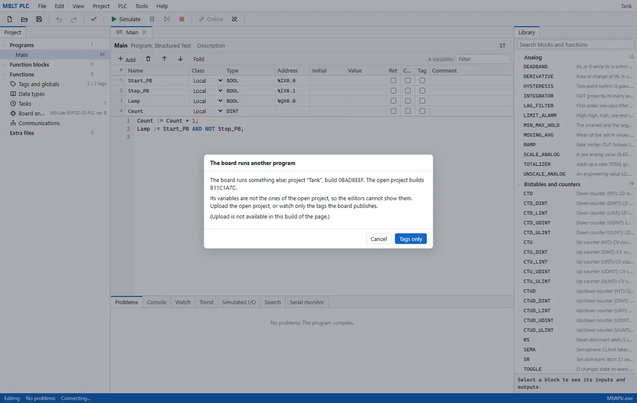Switch to the Serial monitor tab
Screen dimensions: 637x403
(307, 302)
